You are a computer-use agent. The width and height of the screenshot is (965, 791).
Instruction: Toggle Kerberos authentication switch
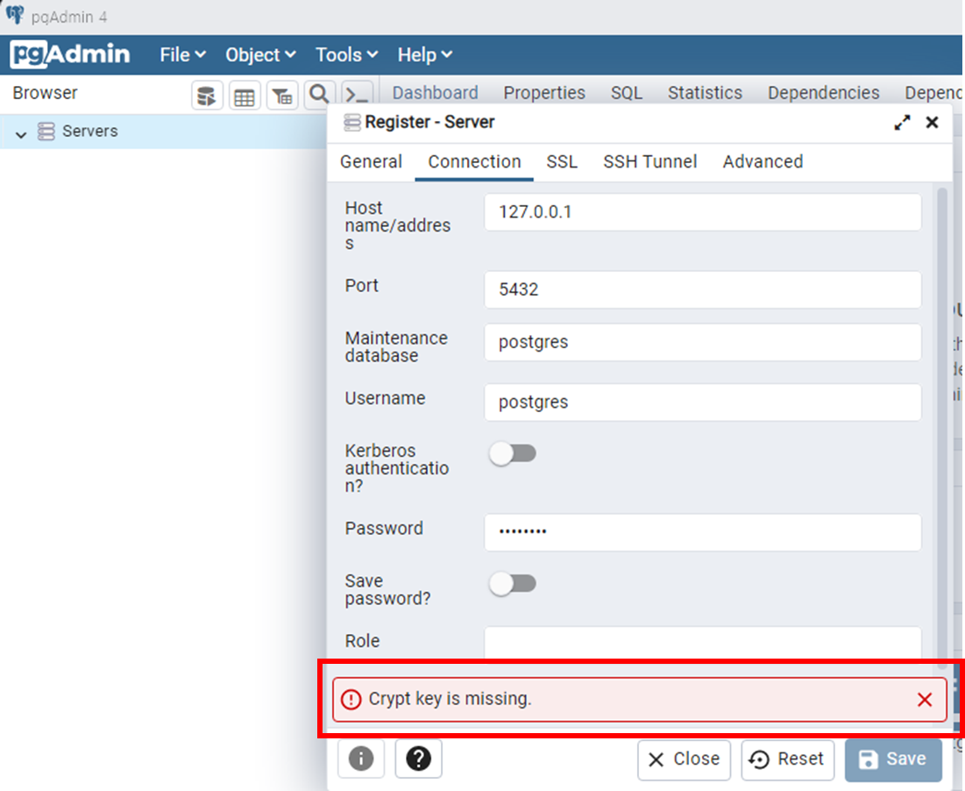[x=513, y=453]
